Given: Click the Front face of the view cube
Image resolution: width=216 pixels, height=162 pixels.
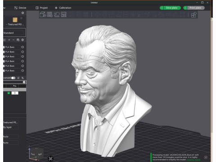Looking at the screenshot, I should point(33,154).
